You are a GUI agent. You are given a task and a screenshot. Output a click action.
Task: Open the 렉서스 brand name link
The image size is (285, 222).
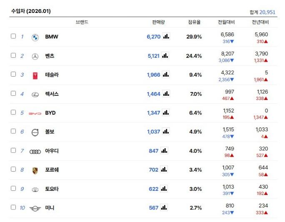point(52,94)
